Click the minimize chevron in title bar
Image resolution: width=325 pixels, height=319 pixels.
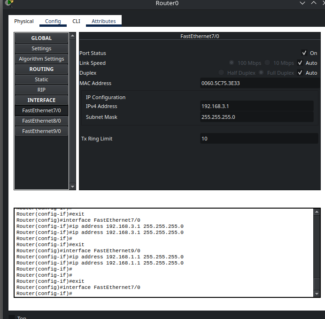coord(302,3)
